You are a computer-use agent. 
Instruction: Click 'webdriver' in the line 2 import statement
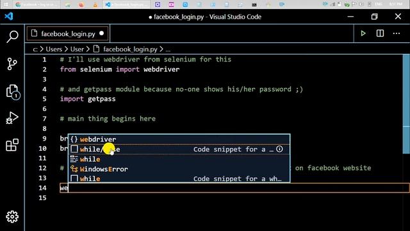[161, 69]
